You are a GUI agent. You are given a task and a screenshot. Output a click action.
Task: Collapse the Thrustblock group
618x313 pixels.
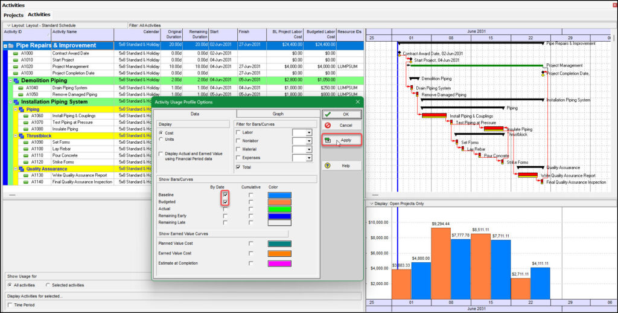pos(16,136)
